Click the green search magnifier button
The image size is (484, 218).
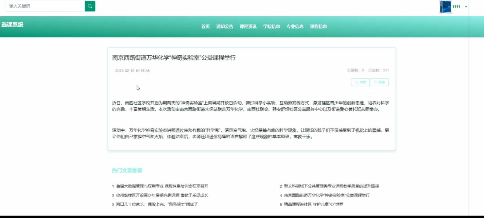(90, 6)
